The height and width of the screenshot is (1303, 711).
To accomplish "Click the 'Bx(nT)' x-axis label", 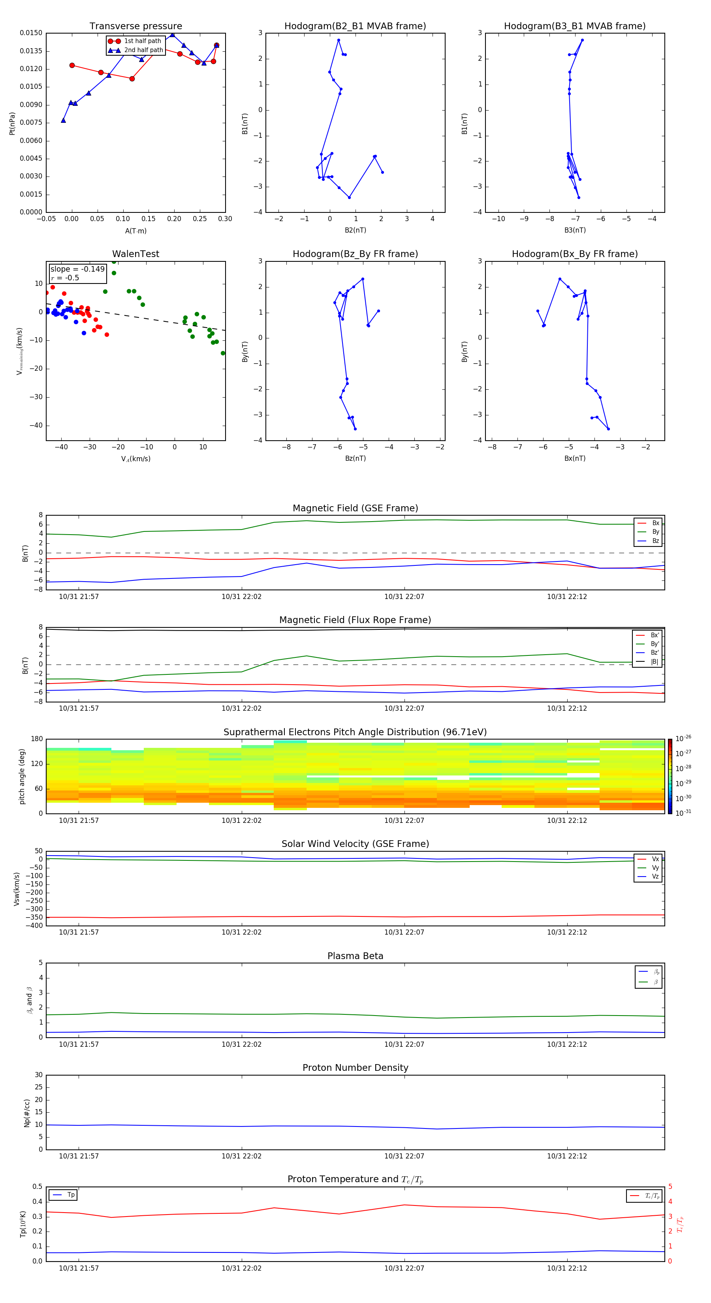I will (575, 458).
